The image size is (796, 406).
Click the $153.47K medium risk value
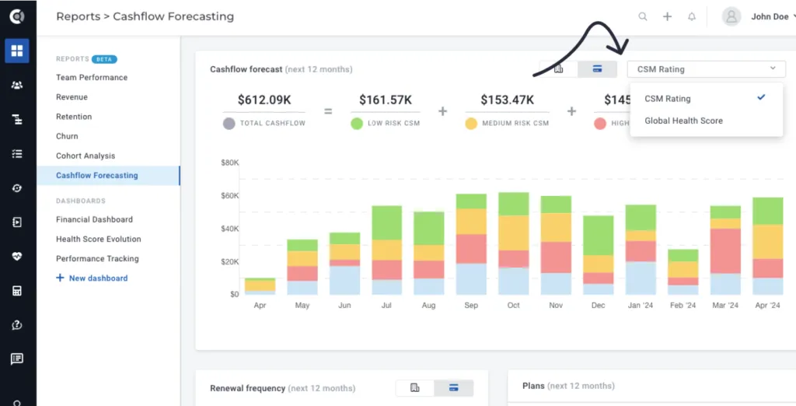point(507,100)
